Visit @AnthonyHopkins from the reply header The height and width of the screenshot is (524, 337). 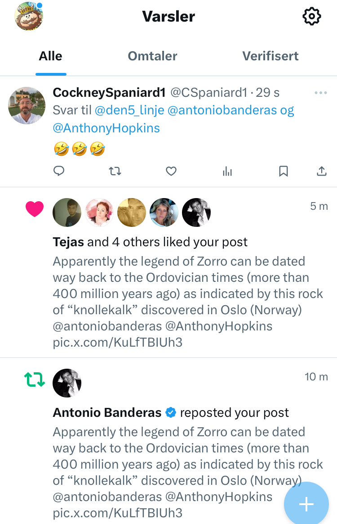pos(106,128)
